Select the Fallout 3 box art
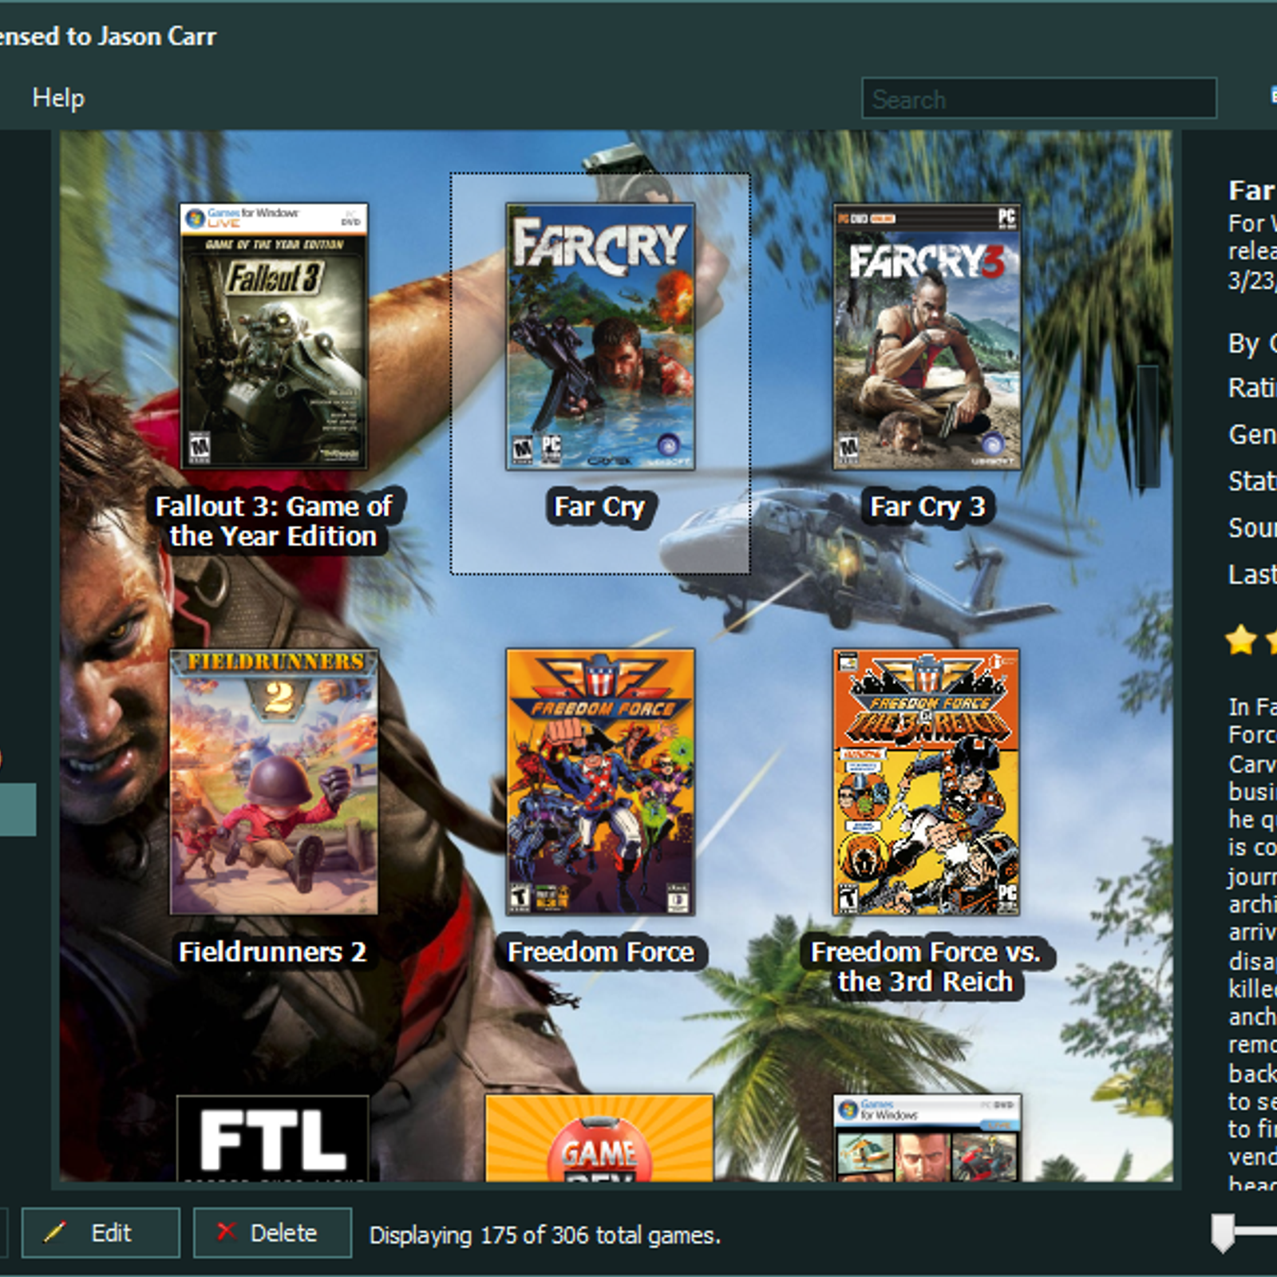This screenshot has height=1277, width=1277. [274, 336]
